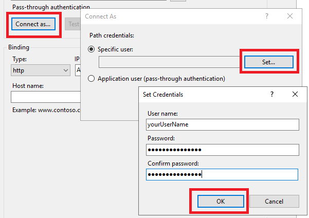Screen dimensions: 309x218
Task: Click the partially hidden Test settings button
Action: (72, 24)
